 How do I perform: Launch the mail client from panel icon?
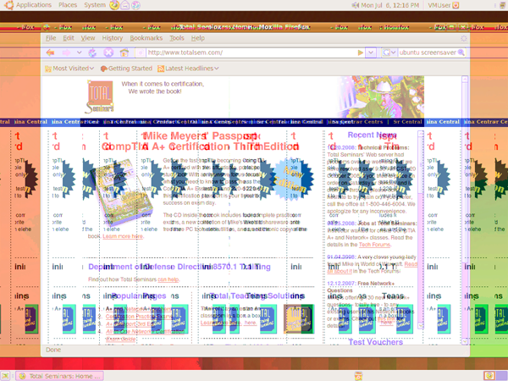click(125, 5)
